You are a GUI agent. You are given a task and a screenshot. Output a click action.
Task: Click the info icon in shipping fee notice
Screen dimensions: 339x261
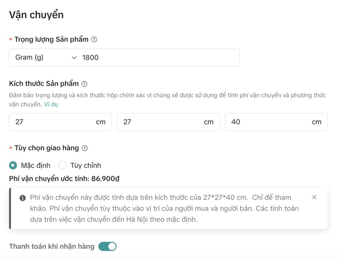click(23, 198)
